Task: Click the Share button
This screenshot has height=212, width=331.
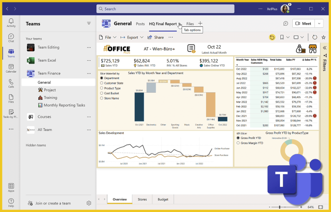Action: 156,37
